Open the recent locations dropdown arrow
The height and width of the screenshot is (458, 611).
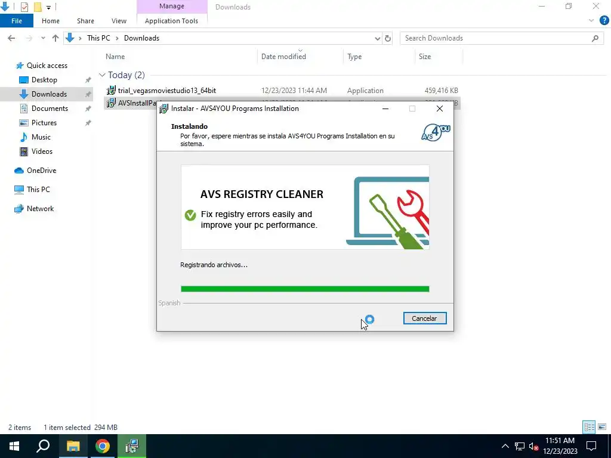[43, 38]
